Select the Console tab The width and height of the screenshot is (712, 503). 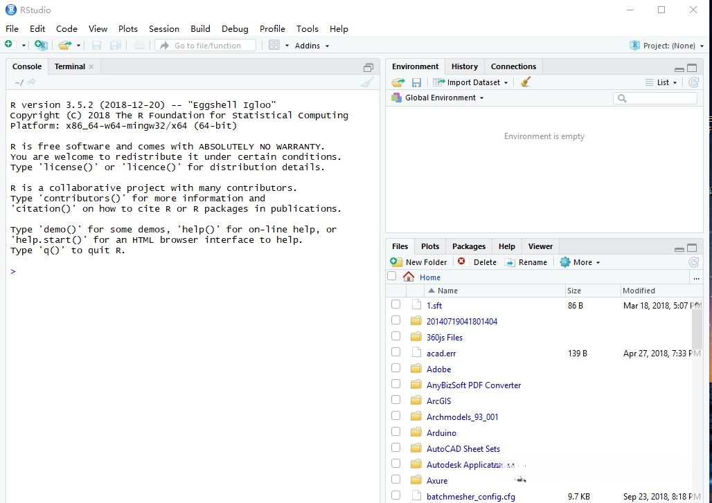point(27,66)
